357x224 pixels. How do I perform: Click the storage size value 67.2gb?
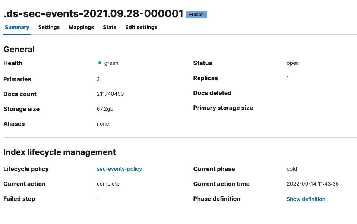coord(105,109)
